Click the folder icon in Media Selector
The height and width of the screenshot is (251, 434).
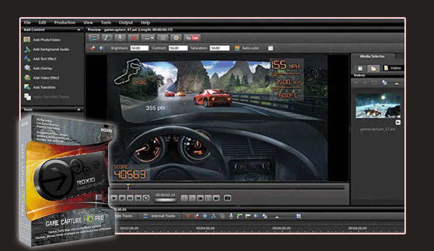(373, 68)
